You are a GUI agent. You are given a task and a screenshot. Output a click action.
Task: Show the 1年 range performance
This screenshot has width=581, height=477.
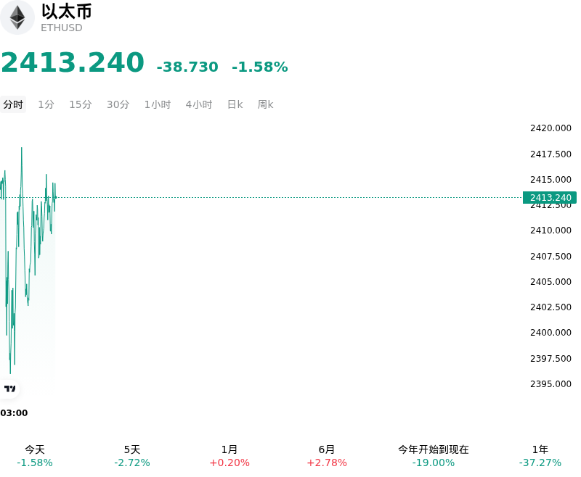pyautogui.click(x=540, y=456)
